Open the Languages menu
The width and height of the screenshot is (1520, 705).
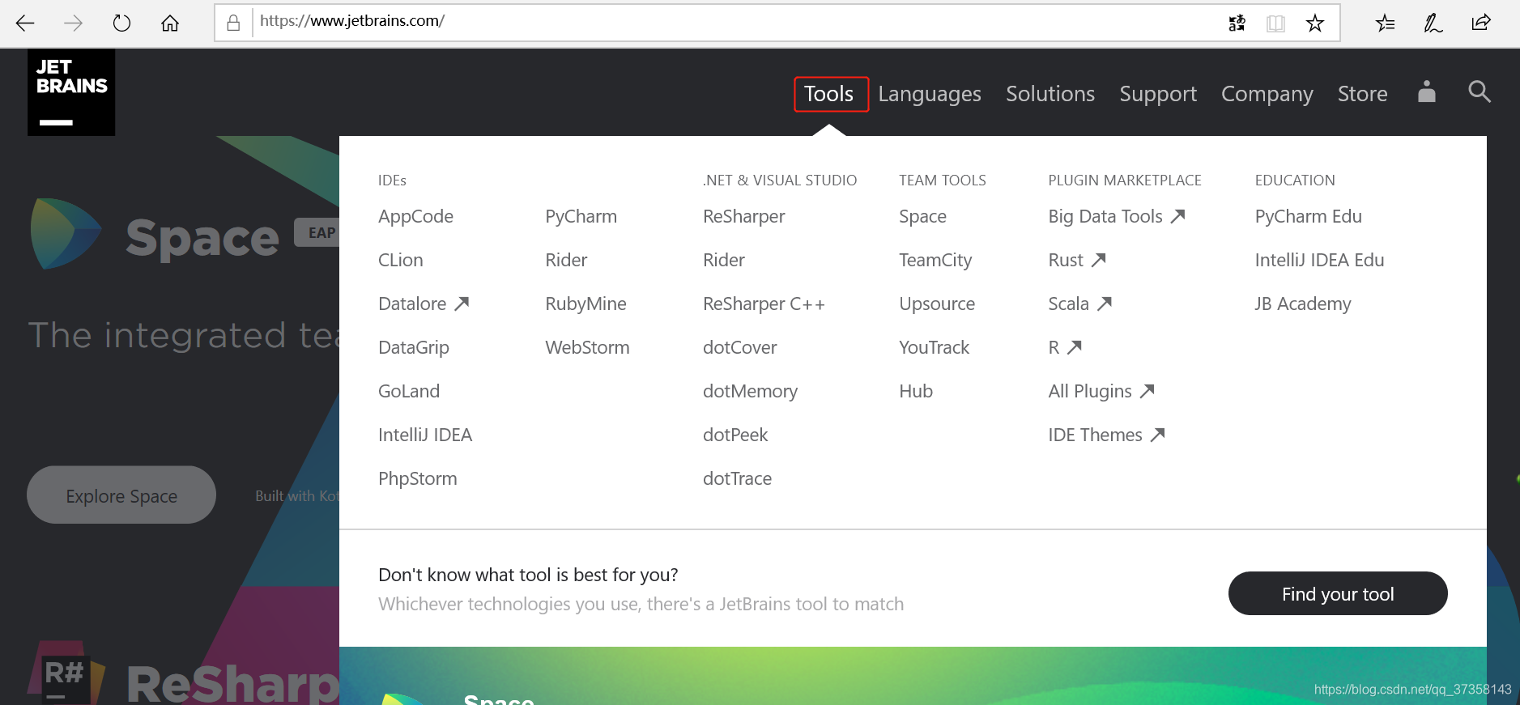(x=930, y=94)
